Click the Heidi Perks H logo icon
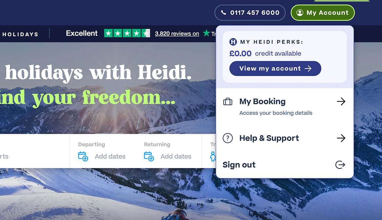This screenshot has height=220, width=382. point(233,42)
